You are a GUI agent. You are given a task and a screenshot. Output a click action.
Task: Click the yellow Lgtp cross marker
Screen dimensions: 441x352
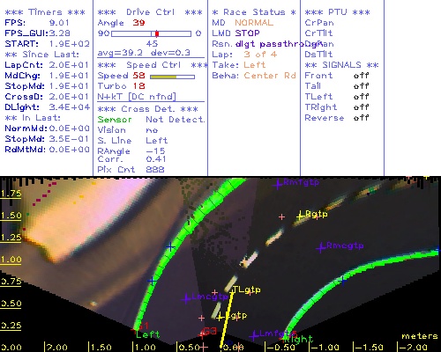coord(220,318)
